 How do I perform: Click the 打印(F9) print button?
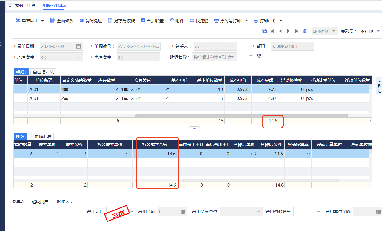coord(264,21)
